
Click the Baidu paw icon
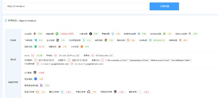[113, 34]
